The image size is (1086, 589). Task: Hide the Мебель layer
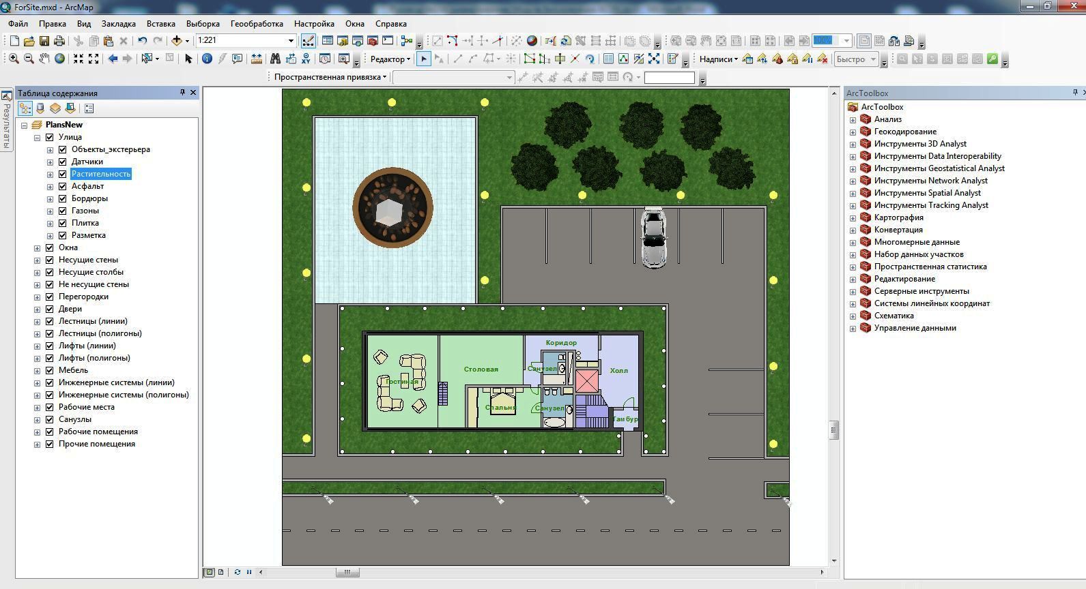(50, 370)
